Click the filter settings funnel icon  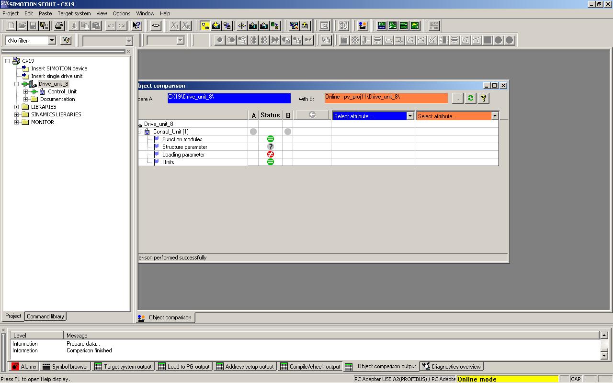[66, 41]
